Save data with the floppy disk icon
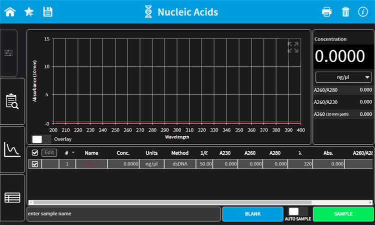The image size is (375, 225). 48,12
